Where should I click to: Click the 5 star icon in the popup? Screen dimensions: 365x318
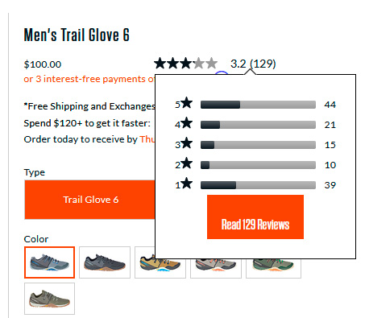(x=186, y=103)
